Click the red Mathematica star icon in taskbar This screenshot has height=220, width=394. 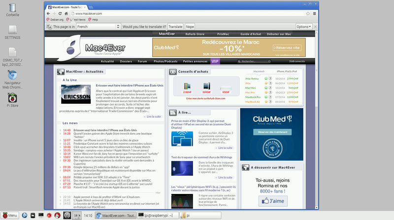tap(49, 215)
